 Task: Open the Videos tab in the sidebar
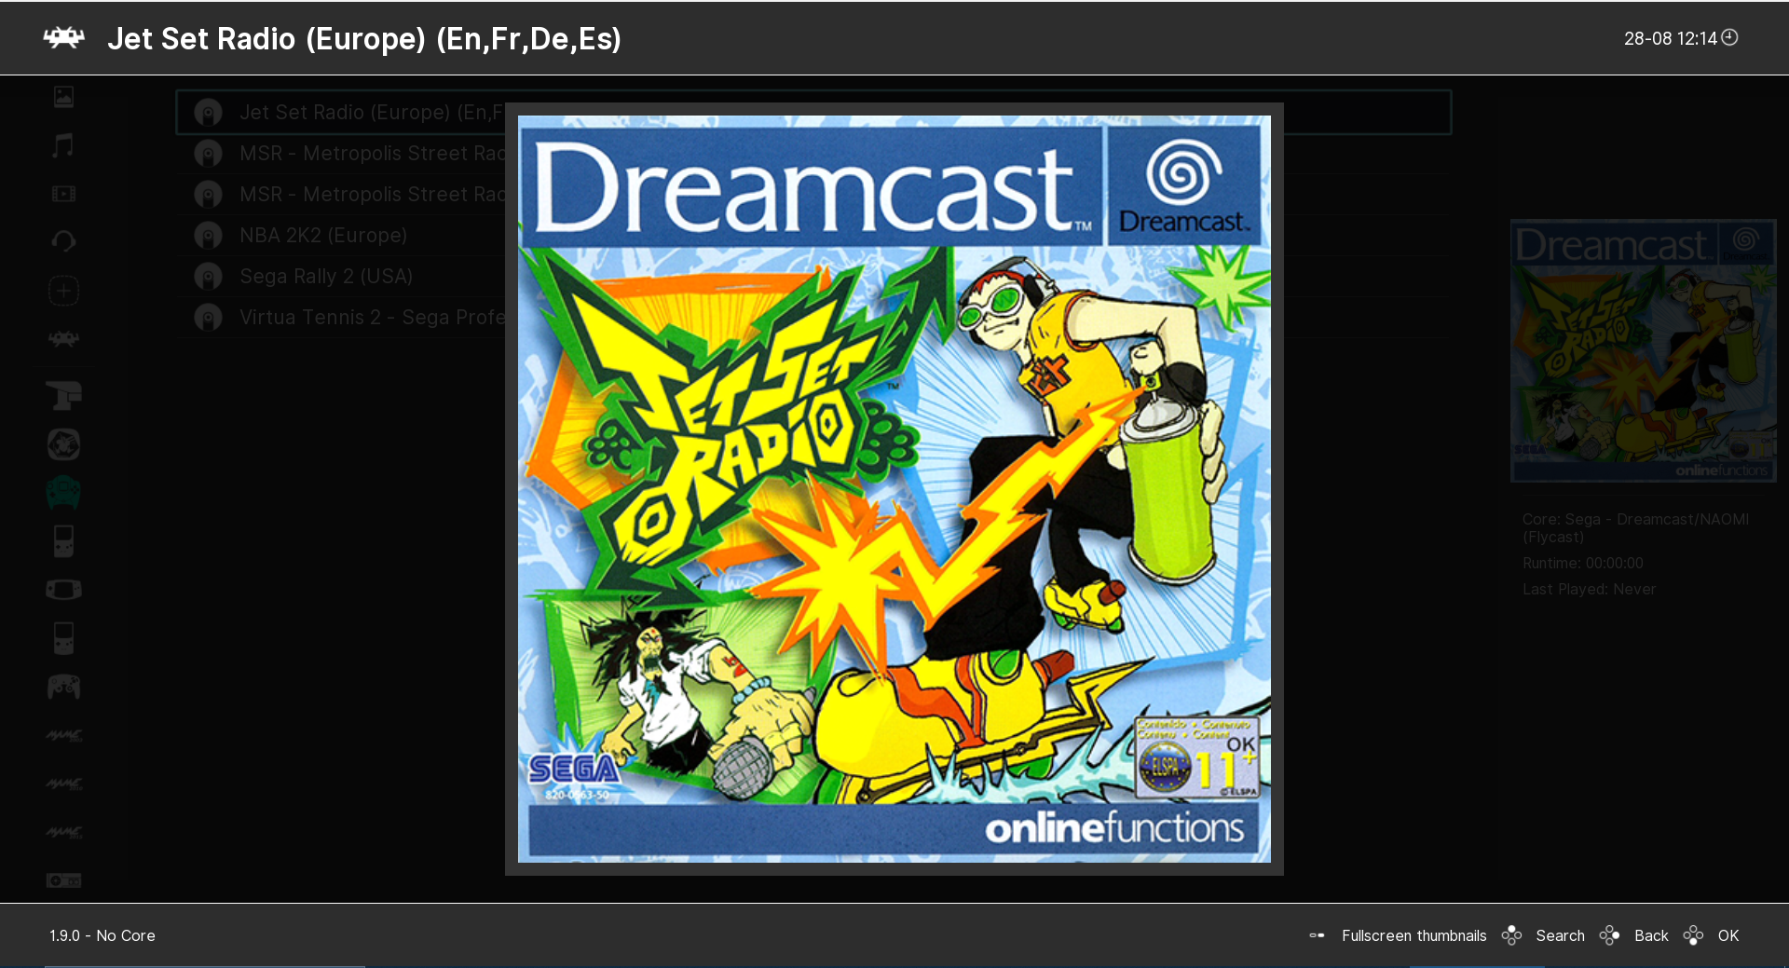point(63,194)
